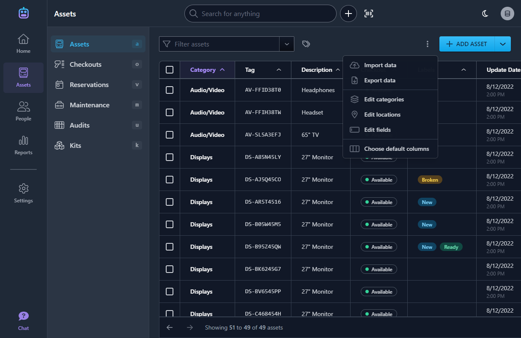The height and width of the screenshot is (338, 521).
Task: Click Available status on DS-AJ5Q45CO row
Action: [379, 180]
